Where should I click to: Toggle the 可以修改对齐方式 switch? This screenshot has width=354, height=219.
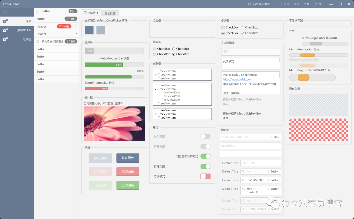pyautogui.click(x=206, y=156)
